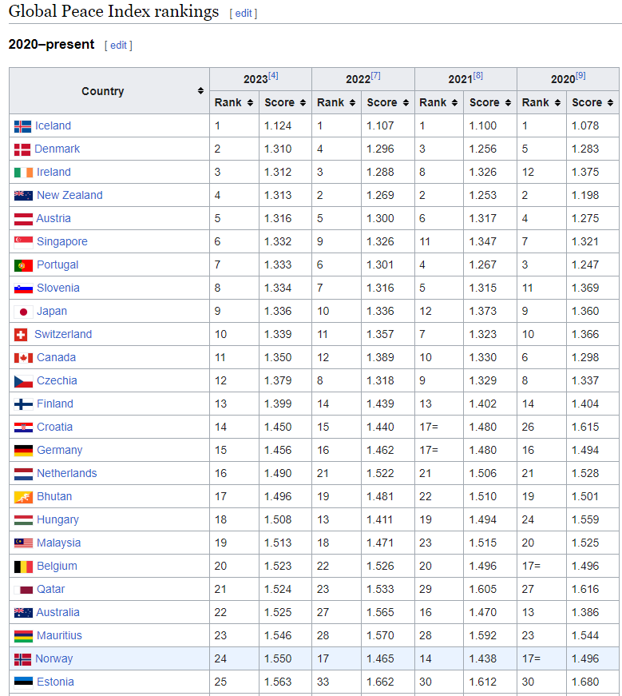622x696 pixels.
Task: Open the Australia article link
Action: 57,612
